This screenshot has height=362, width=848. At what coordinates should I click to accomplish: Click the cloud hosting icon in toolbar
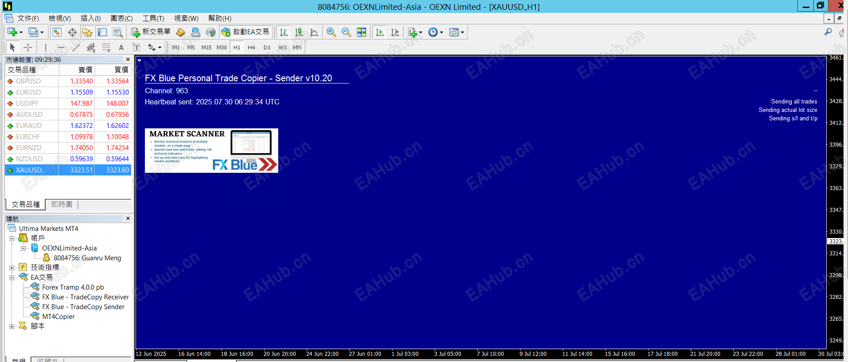point(196,32)
